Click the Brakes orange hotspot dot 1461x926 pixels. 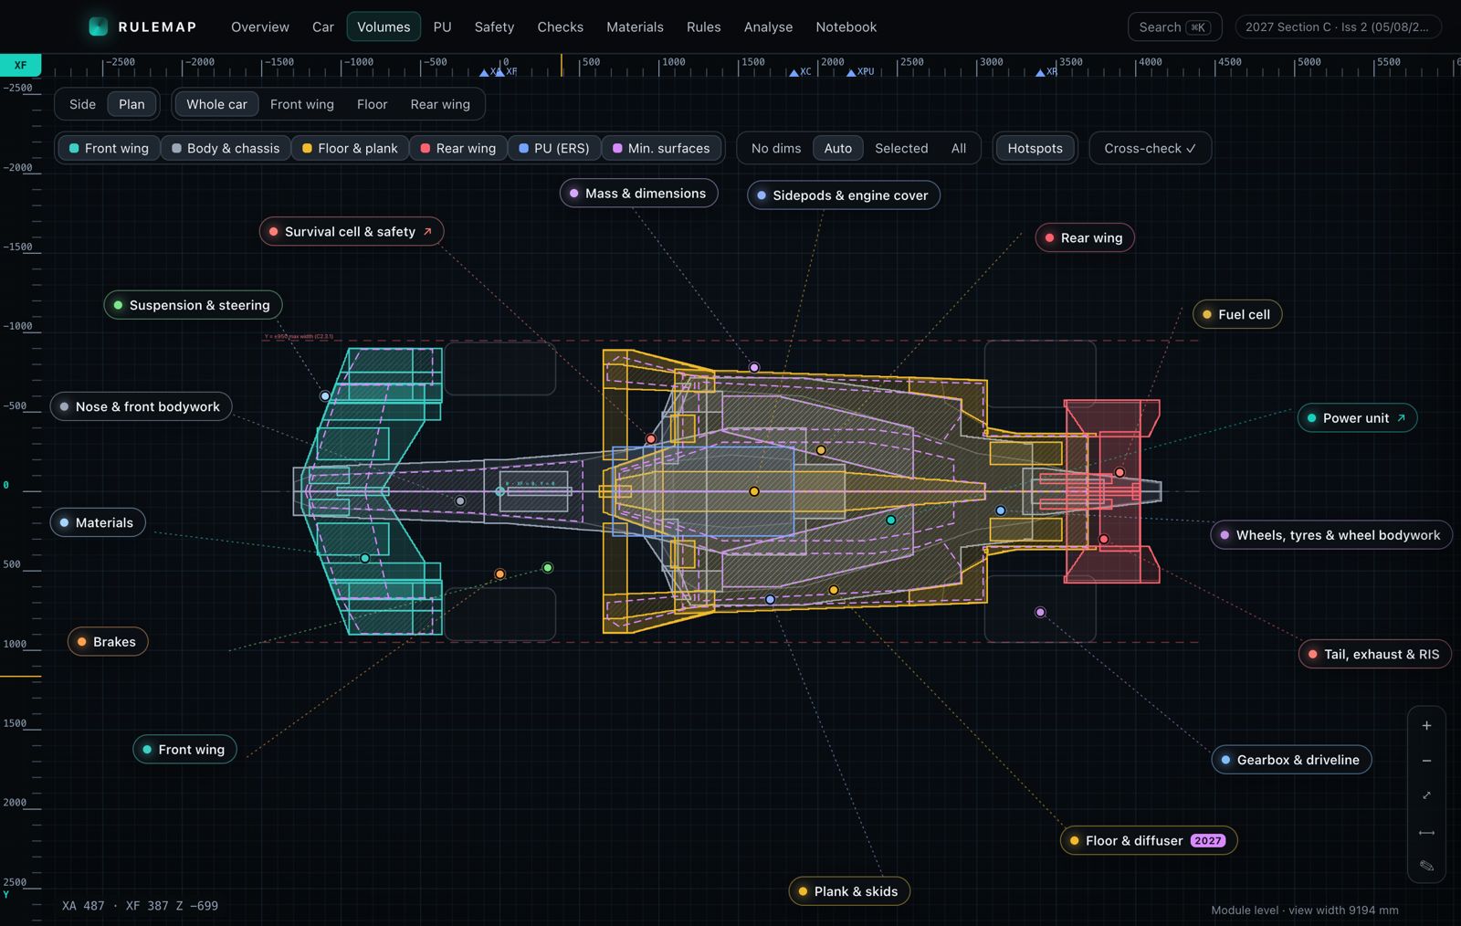(x=499, y=574)
